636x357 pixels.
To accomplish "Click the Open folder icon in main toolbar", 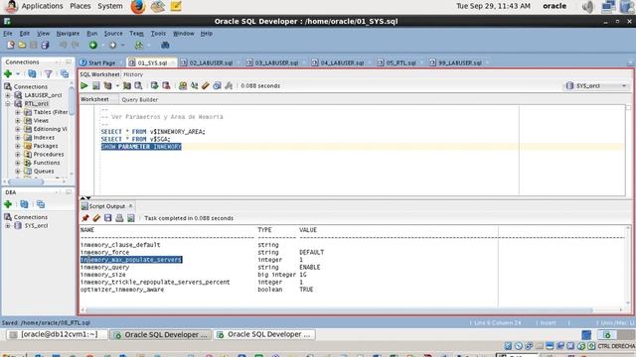I will (22, 45).
